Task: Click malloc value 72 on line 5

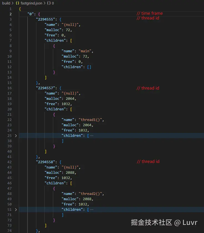Action: [x=68, y=30]
